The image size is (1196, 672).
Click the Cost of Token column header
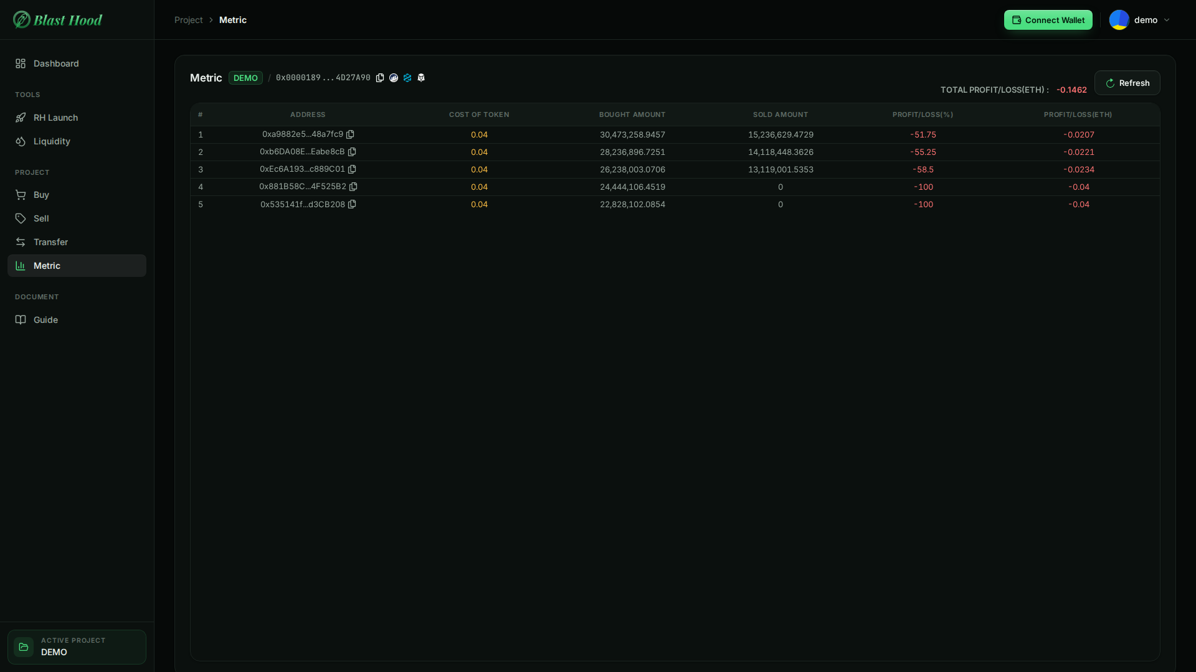479,114
